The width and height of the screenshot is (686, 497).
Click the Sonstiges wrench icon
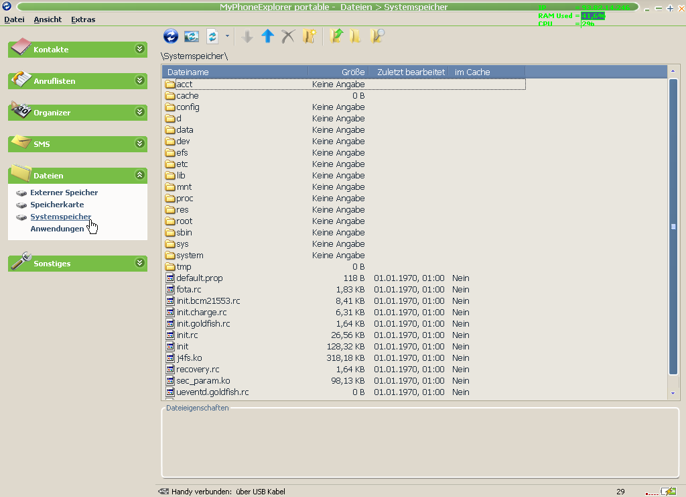click(21, 260)
